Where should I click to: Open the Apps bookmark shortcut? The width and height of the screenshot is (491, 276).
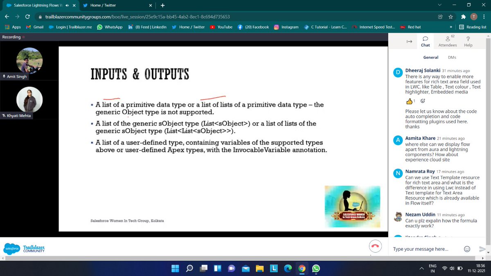(12, 27)
